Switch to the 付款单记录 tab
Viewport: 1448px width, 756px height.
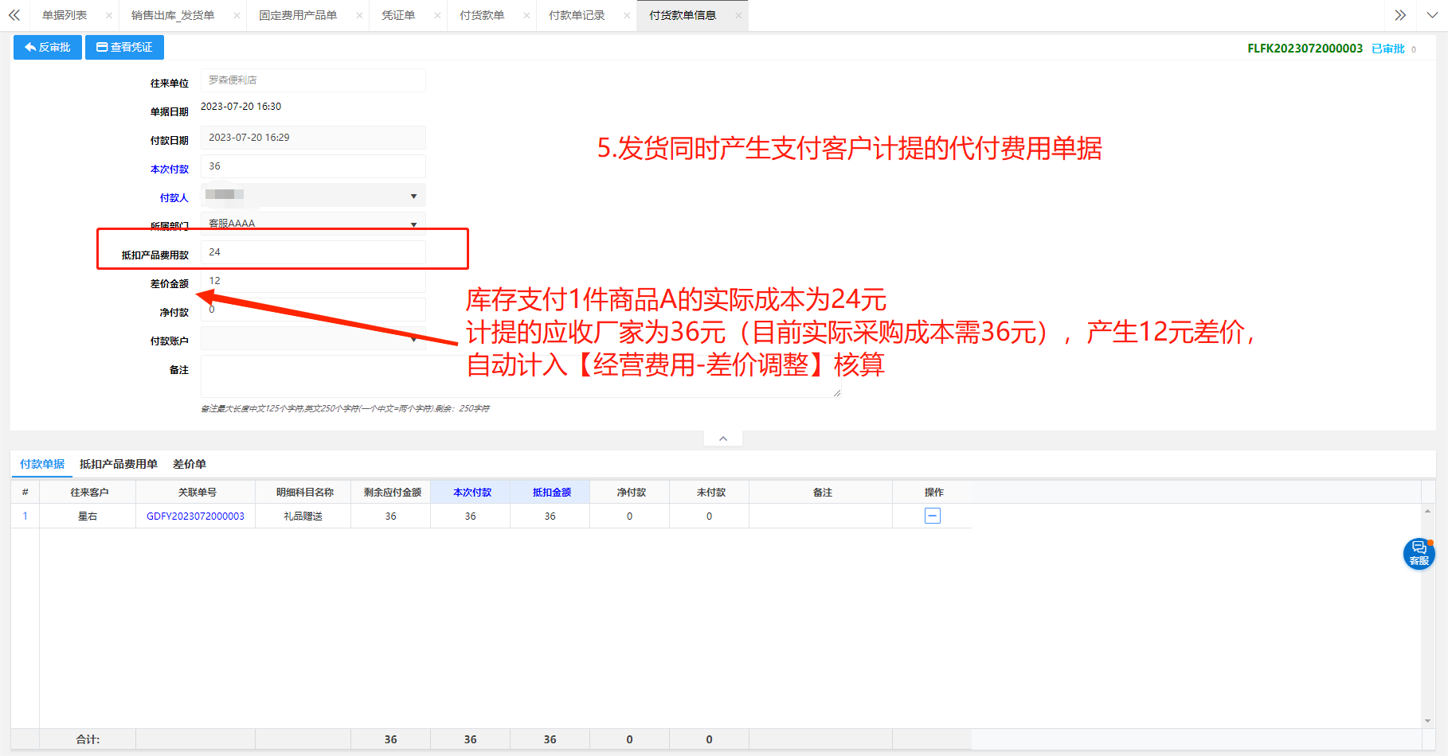point(577,16)
